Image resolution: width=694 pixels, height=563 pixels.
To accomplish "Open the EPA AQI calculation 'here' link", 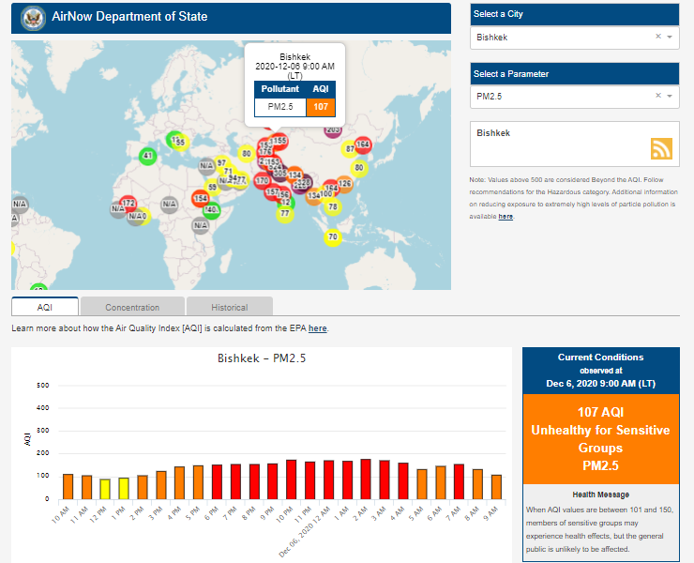I will 318,328.
